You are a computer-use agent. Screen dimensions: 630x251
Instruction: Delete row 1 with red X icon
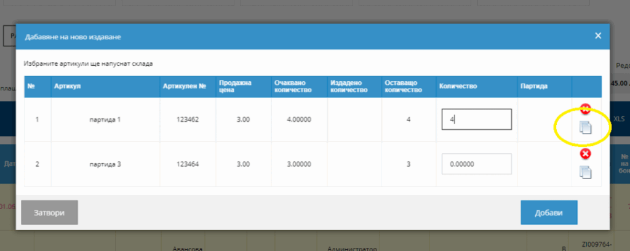[x=585, y=109]
